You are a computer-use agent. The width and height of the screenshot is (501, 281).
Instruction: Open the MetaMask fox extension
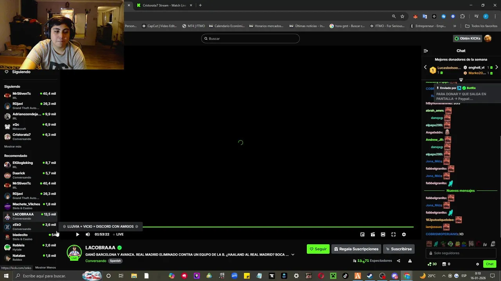click(415, 16)
